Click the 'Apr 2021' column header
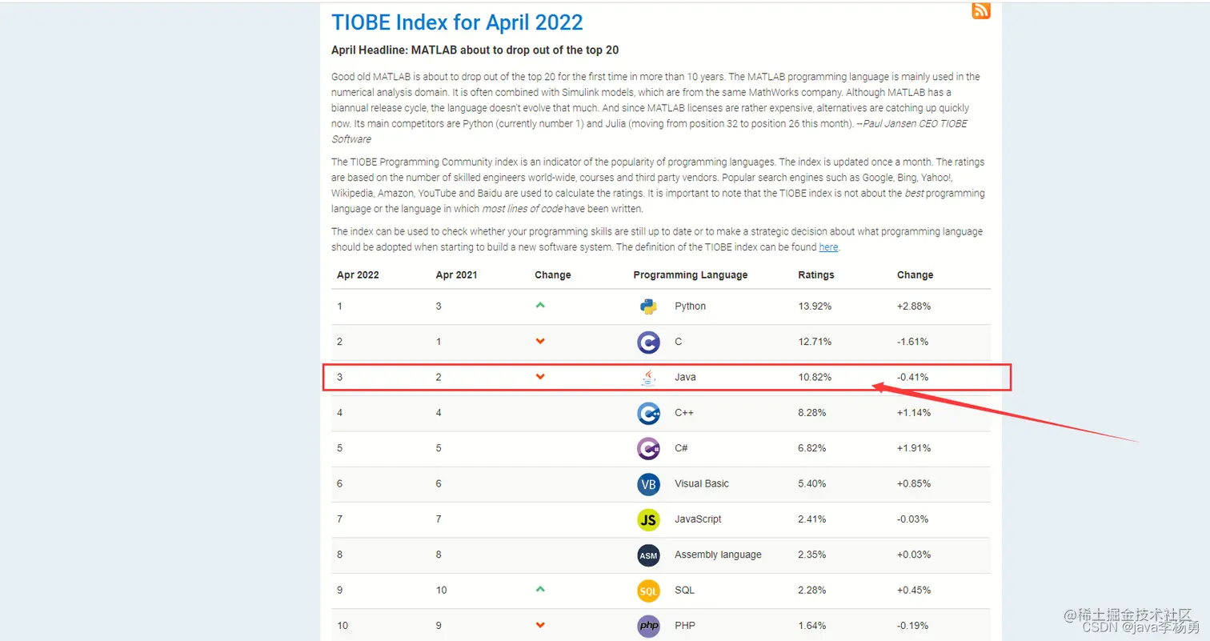Image resolution: width=1210 pixels, height=641 pixels. click(456, 274)
